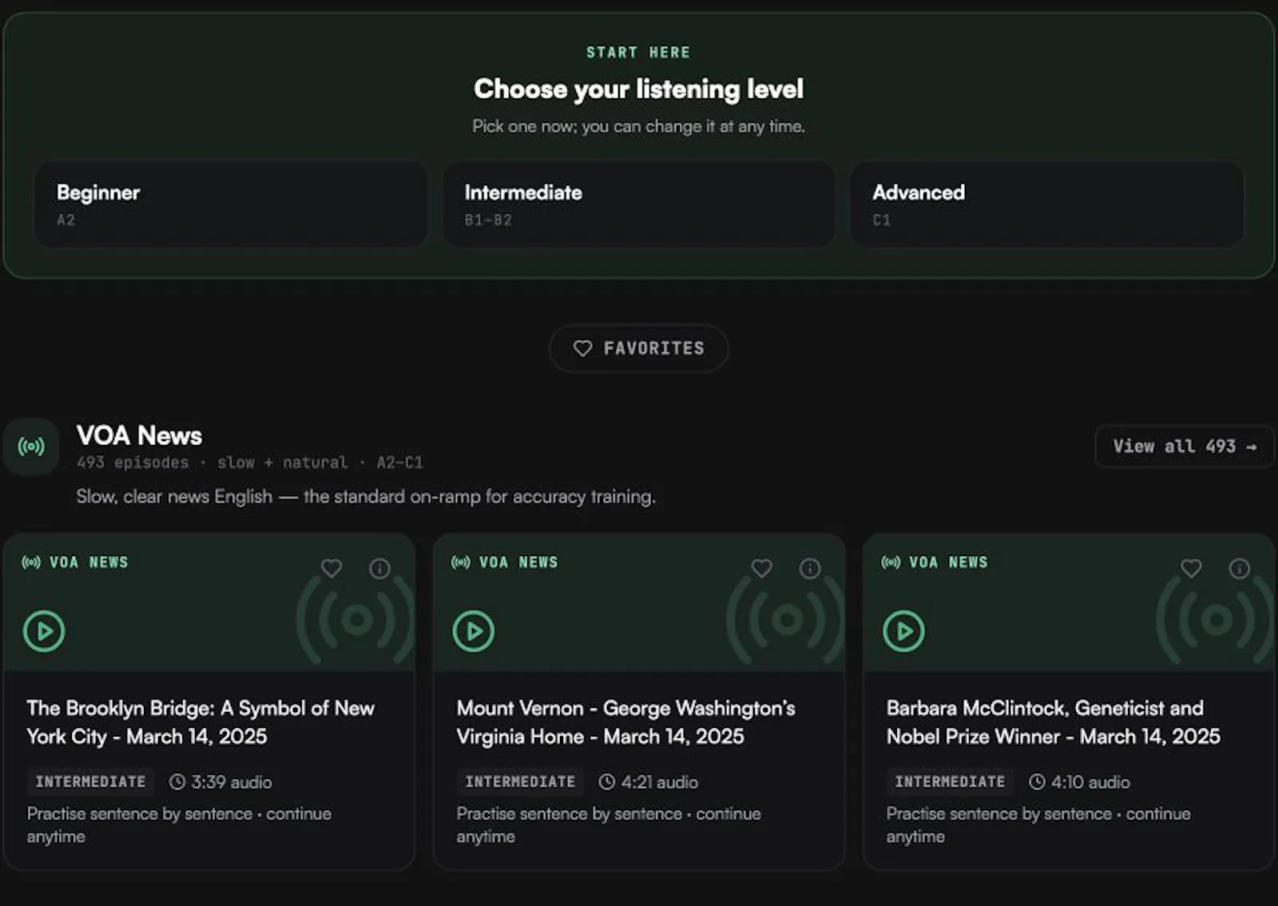The image size is (1278, 906).
Task: Open the Brooklyn Bridge episode title
Action: (200, 722)
